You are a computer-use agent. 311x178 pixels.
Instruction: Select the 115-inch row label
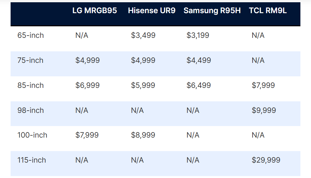tap(31, 160)
